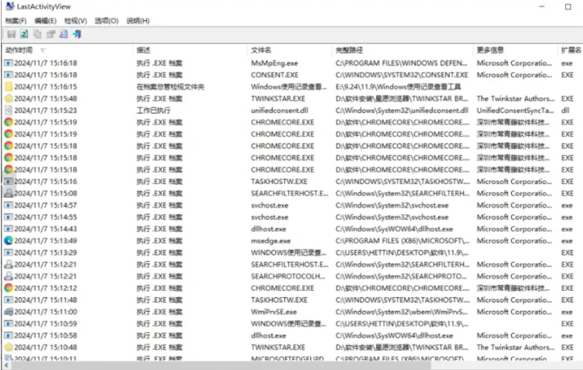The width and height of the screenshot is (583, 370).
Task: Open the 档案(F) menu
Action: [15, 20]
